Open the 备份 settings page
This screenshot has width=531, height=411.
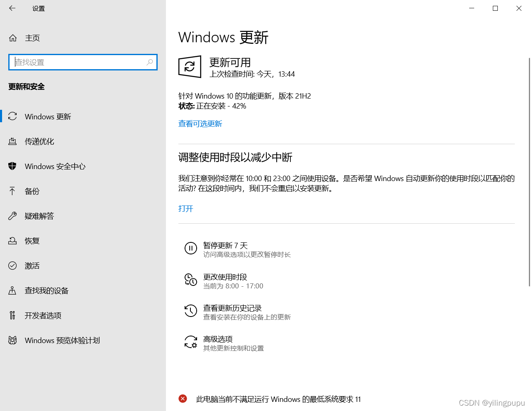pos(83,191)
